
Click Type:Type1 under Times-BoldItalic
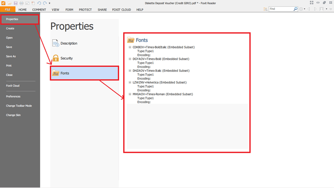(x=145, y=51)
